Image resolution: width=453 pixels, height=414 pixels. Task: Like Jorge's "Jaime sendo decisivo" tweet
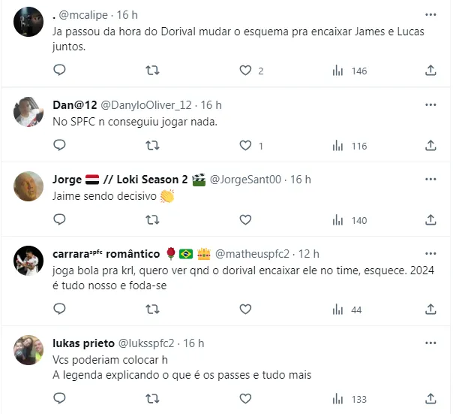point(245,220)
